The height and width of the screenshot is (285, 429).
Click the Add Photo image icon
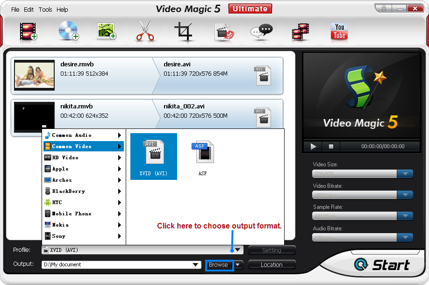coord(107,31)
